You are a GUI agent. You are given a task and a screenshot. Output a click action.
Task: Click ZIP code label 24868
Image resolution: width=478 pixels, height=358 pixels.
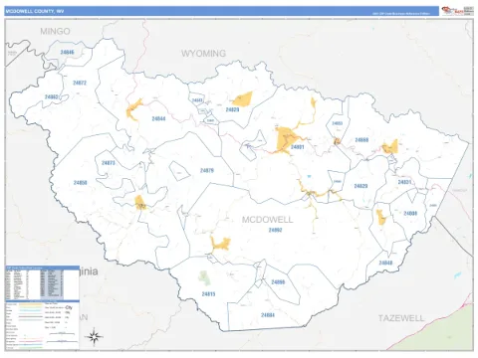pos(361,140)
